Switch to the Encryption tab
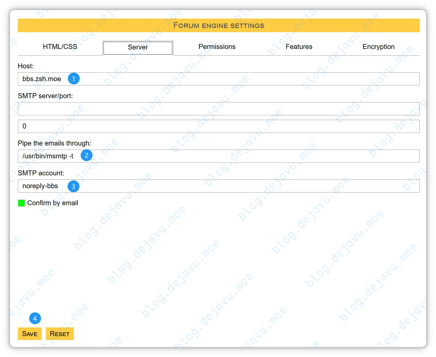The image size is (436, 357). [x=378, y=47]
